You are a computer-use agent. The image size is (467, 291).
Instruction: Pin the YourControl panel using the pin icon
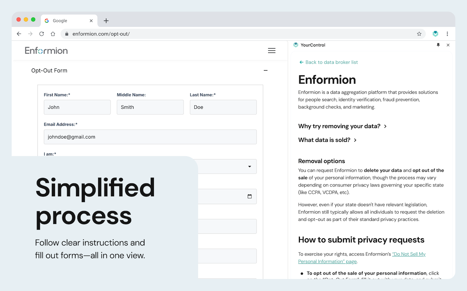point(438,45)
